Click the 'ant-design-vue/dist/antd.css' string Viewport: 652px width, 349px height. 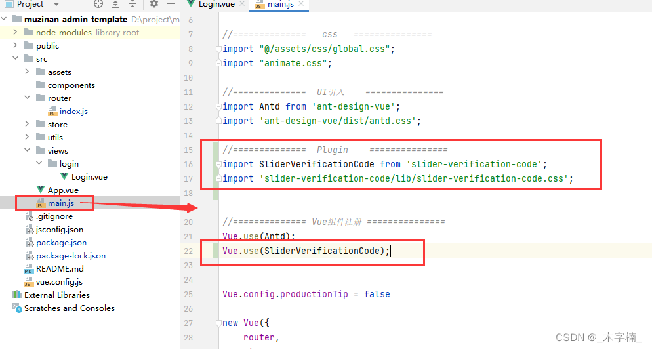click(338, 121)
